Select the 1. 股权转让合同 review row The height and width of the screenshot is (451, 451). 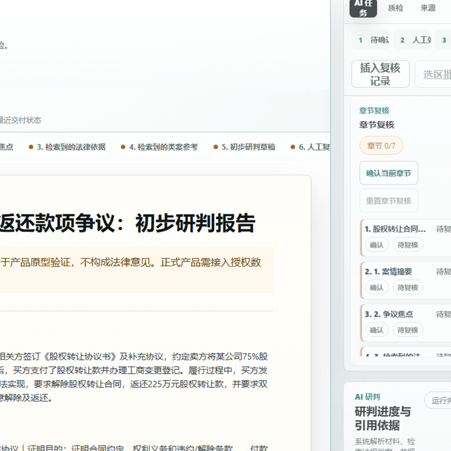click(405, 238)
